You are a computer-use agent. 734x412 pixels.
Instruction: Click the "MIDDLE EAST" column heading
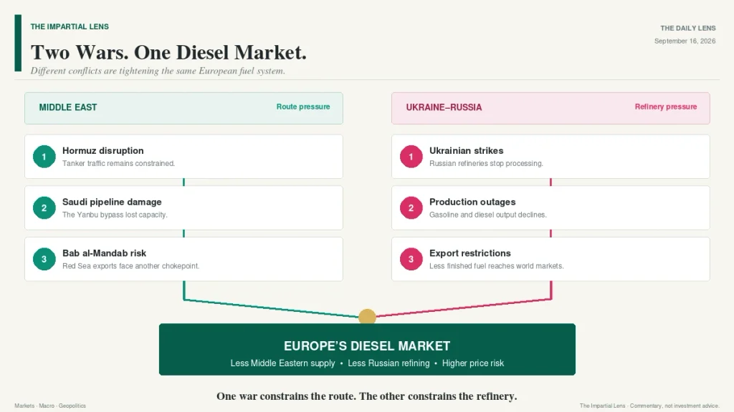[x=68, y=107]
